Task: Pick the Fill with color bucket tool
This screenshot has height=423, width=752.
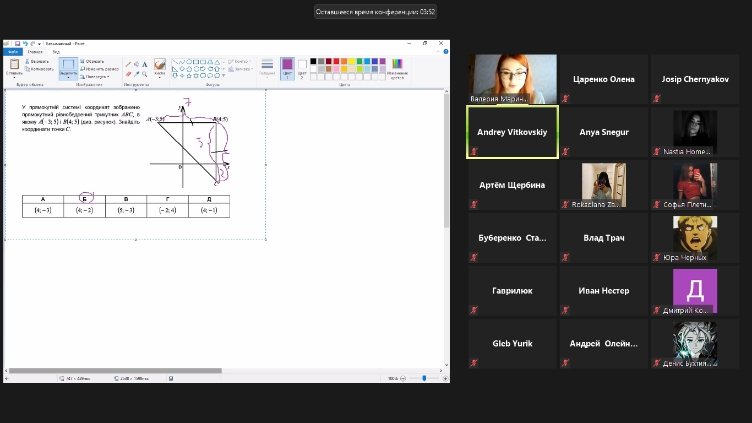Action: (x=137, y=64)
